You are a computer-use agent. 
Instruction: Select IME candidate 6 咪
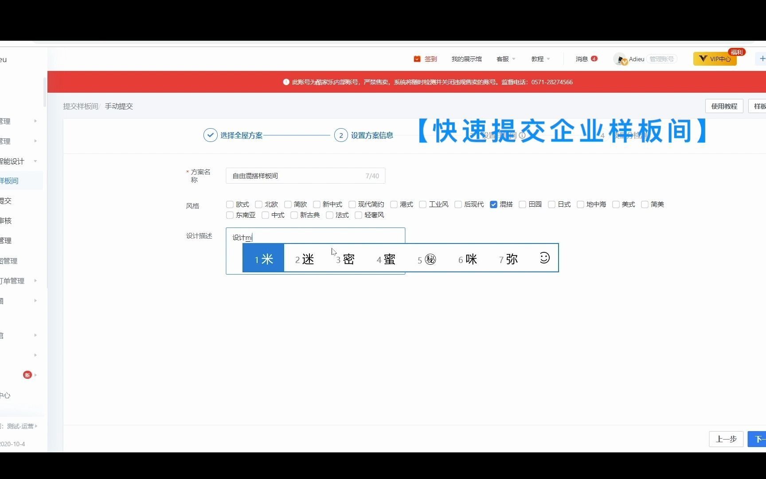[x=468, y=259]
